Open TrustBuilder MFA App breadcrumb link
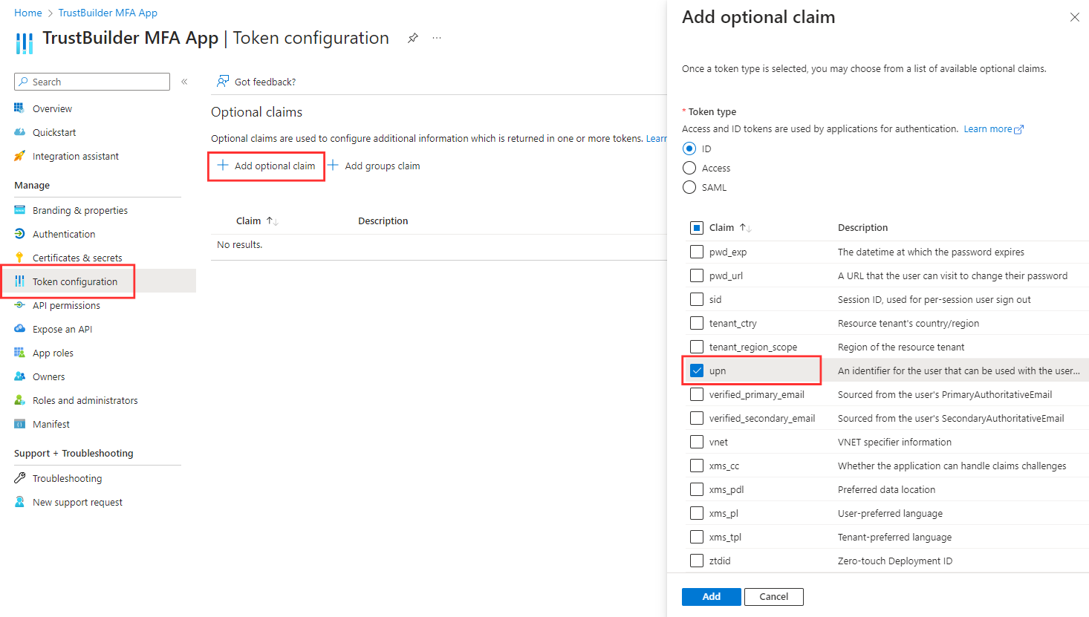The height and width of the screenshot is (617, 1089). [x=108, y=13]
